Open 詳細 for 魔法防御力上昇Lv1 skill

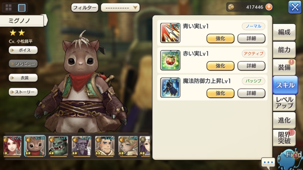point(251,93)
